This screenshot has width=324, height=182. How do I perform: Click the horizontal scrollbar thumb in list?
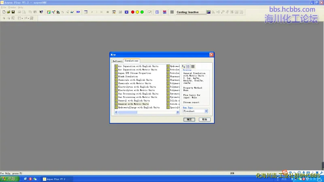pyautogui.click(x=128, y=112)
